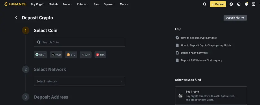The width and height of the screenshot is (260, 105).
Task: Click the Other ways to fund heading
Action: (x=188, y=80)
